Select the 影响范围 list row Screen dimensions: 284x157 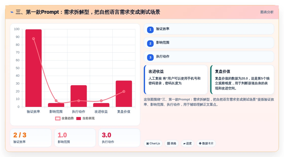point(209,43)
